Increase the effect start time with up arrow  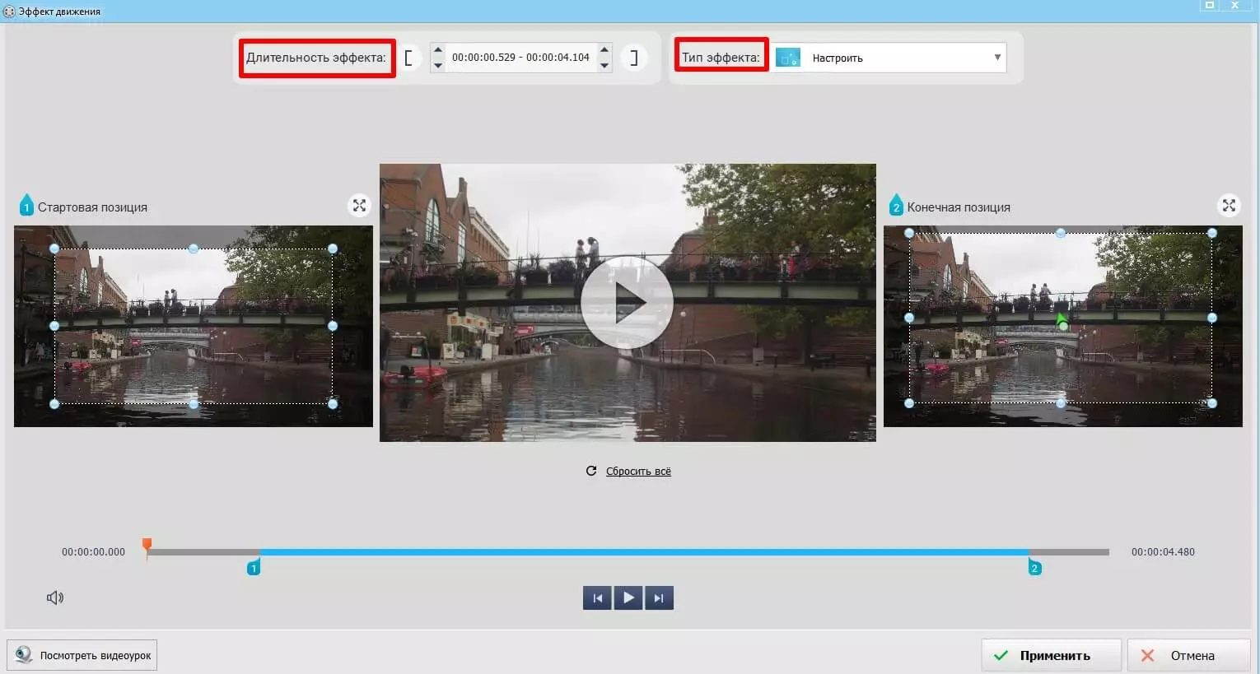(x=438, y=50)
